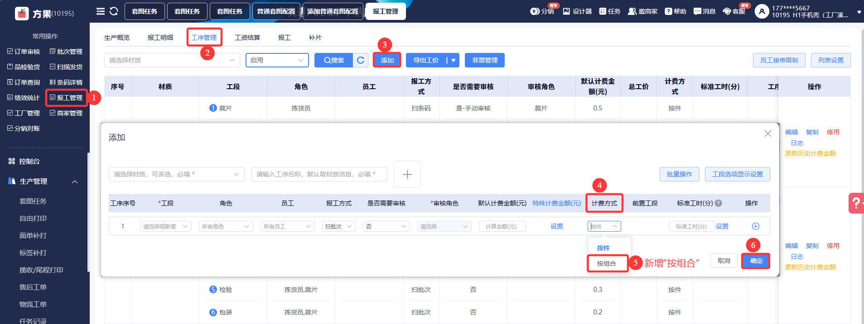Select 按件 option in list
Viewport: 864px width, 324px height.
point(603,248)
